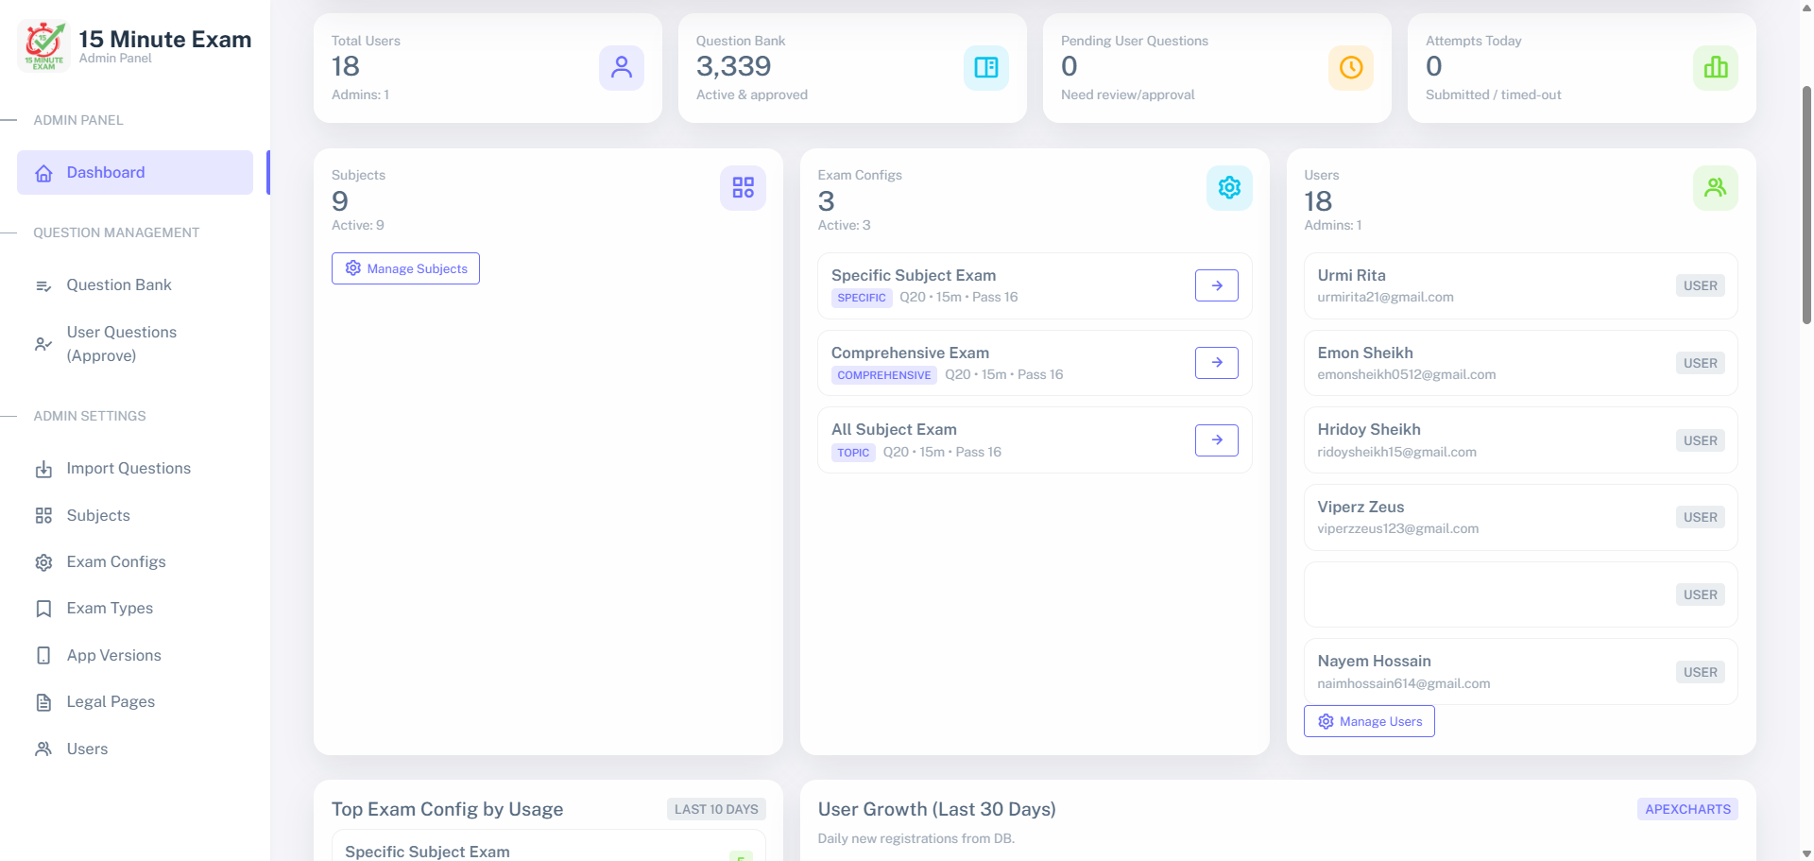Click the Question Bank list icon in sidebar
The width and height of the screenshot is (1814, 861).
tap(43, 285)
